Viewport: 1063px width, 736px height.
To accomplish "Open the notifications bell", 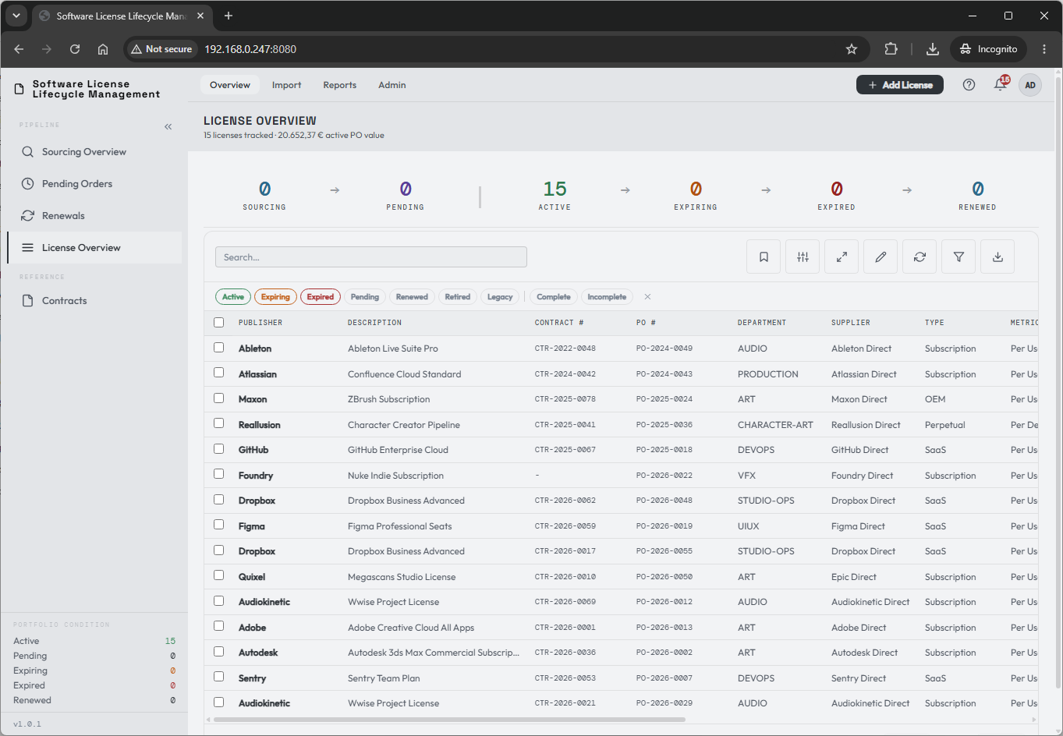I will pos(1000,85).
